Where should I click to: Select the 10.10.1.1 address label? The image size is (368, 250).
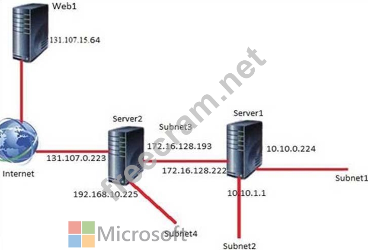click(246, 193)
